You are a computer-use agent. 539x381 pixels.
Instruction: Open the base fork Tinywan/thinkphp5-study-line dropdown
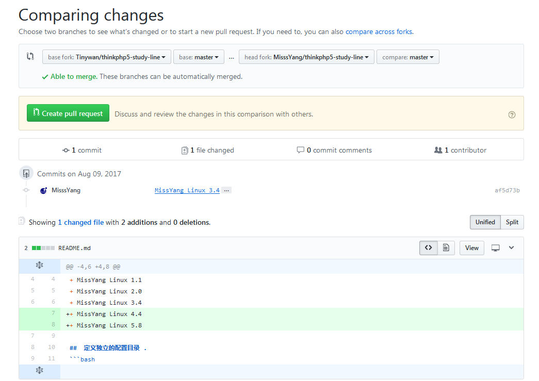point(107,57)
